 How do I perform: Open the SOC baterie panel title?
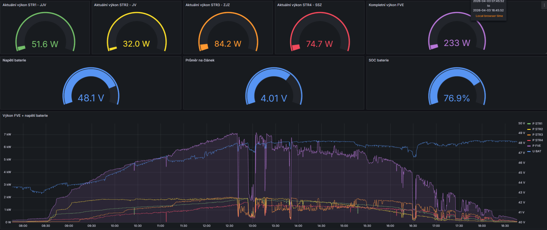click(x=379, y=60)
